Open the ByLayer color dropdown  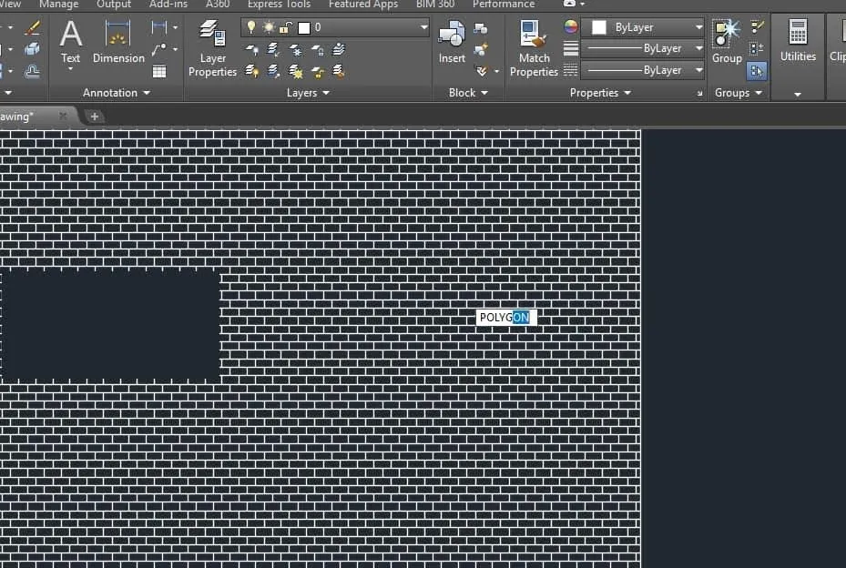[698, 27]
